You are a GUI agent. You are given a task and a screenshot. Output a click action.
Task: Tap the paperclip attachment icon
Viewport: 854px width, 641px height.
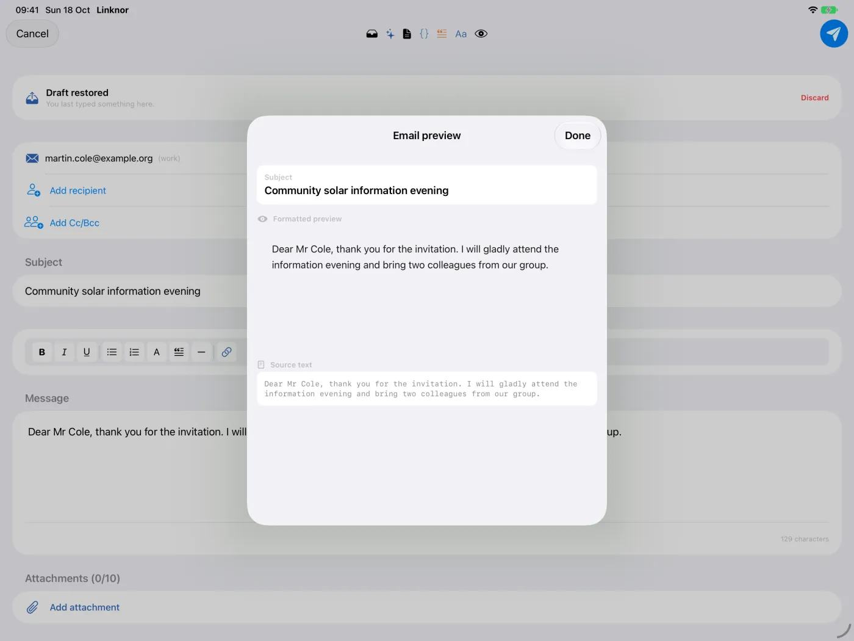coord(32,607)
